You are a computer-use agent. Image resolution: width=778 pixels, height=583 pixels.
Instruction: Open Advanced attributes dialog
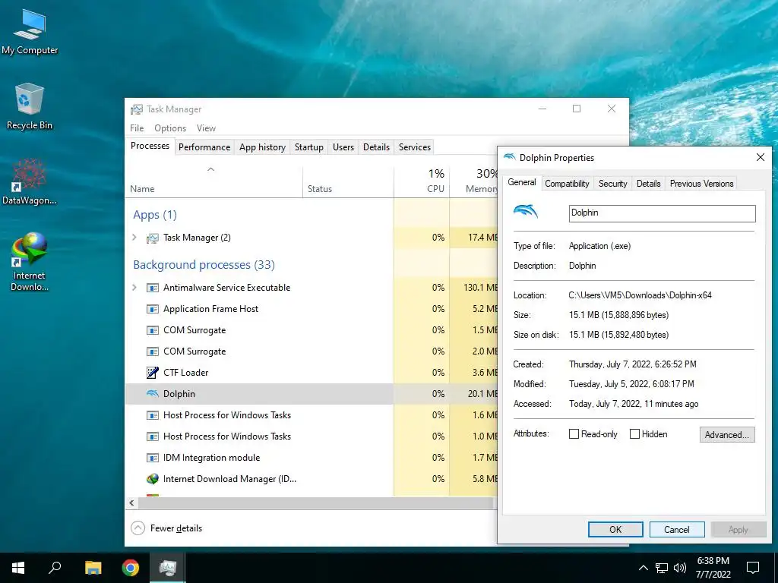[727, 435]
